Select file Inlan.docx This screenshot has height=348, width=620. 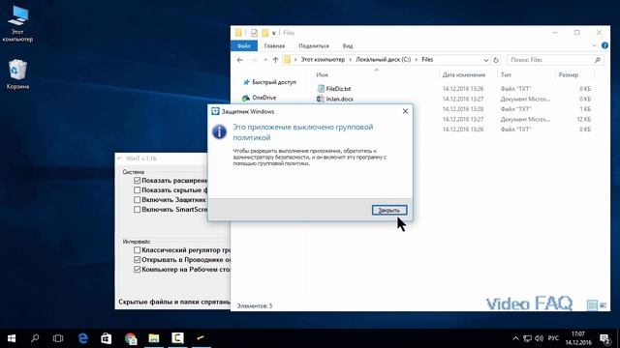coord(340,99)
